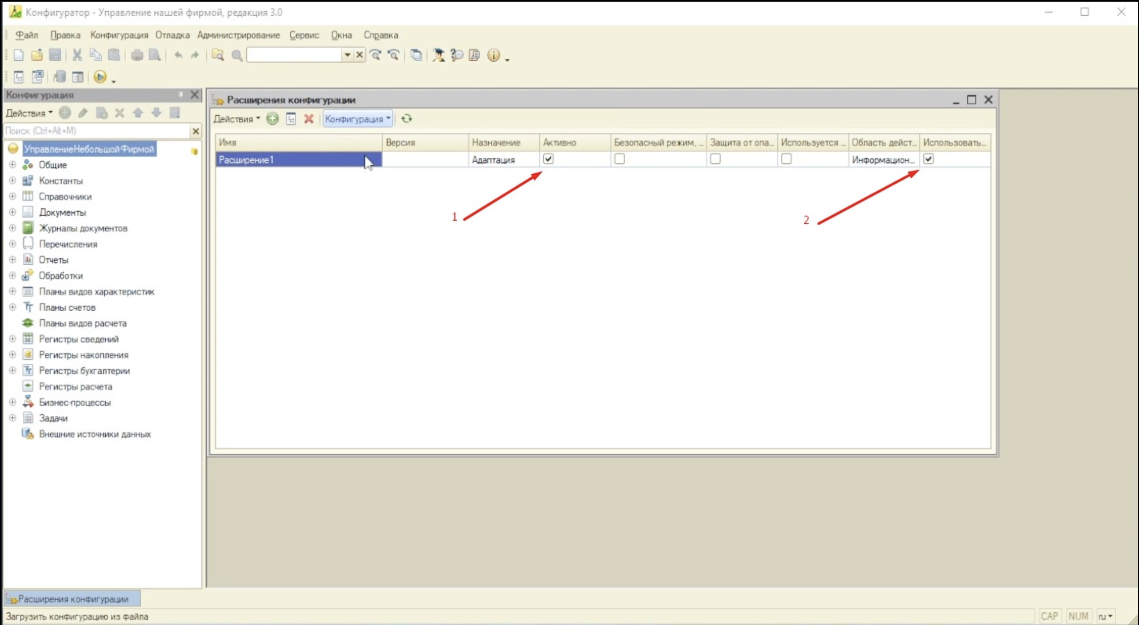The height and width of the screenshot is (625, 1139).
Task: Open the Сервис menu
Action: point(304,35)
